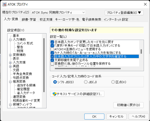Click the ATOK icon in the title bar

(x=4, y=4)
